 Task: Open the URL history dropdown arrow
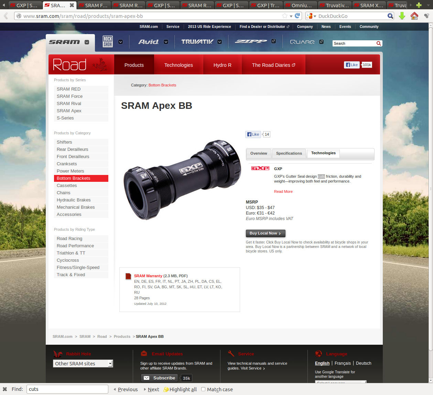click(291, 16)
